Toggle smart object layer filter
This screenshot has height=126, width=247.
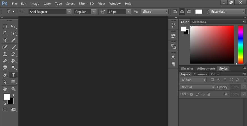click(237, 80)
